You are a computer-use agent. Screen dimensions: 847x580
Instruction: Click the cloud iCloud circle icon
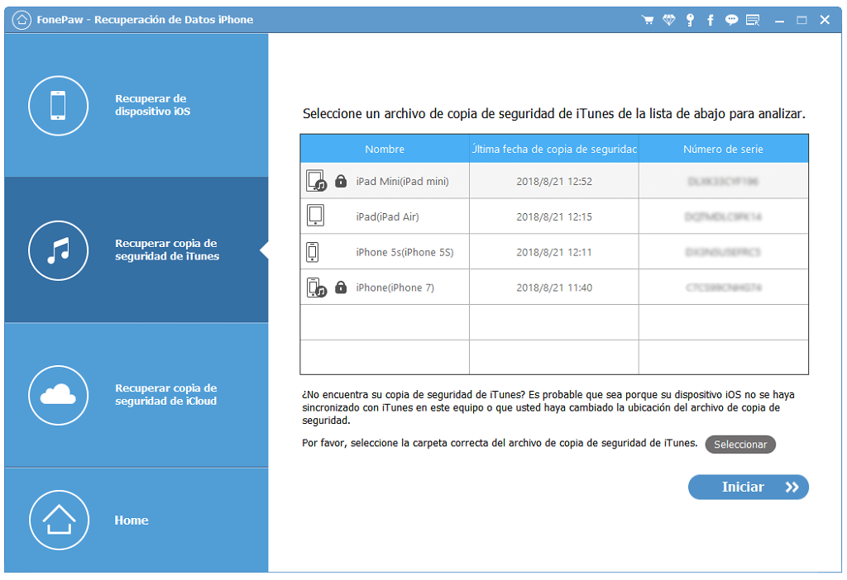pyautogui.click(x=59, y=395)
